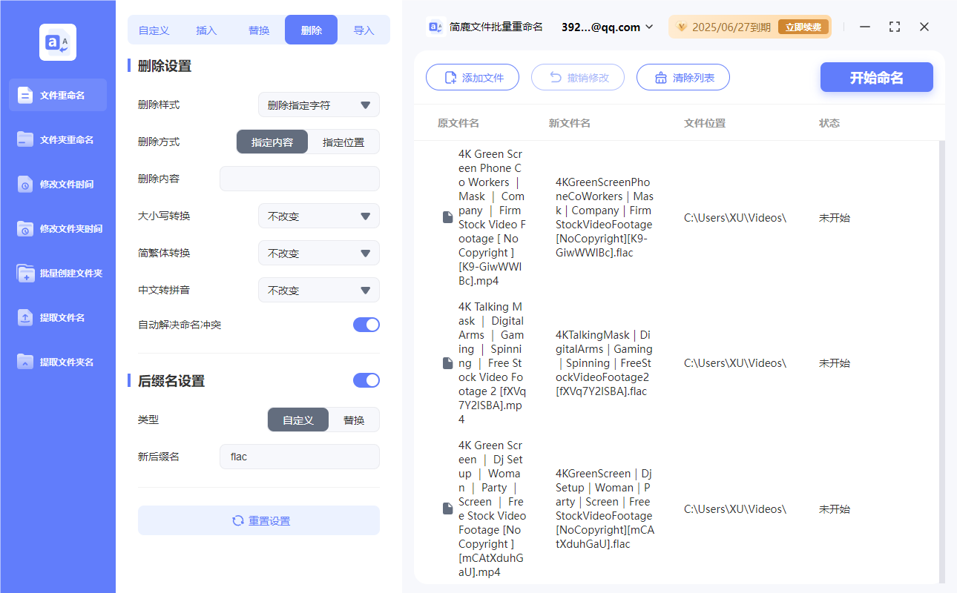The height and width of the screenshot is (593, 957).
Task: Open the 删除样式 dropdown
Action: 318,105
